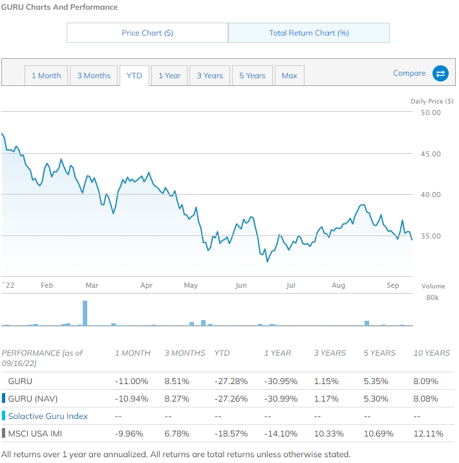
Task: Click the GURU (NAV) blue color marker
Action: 3,398
